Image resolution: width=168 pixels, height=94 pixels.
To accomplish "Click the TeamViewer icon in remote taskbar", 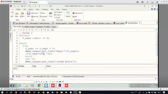I will [x=46, y=85].
